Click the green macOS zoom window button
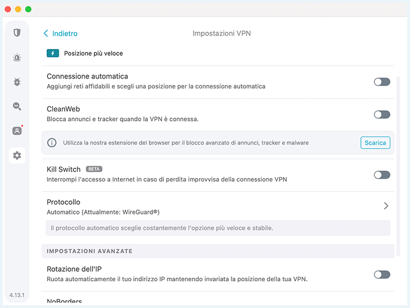 [28, 9]
